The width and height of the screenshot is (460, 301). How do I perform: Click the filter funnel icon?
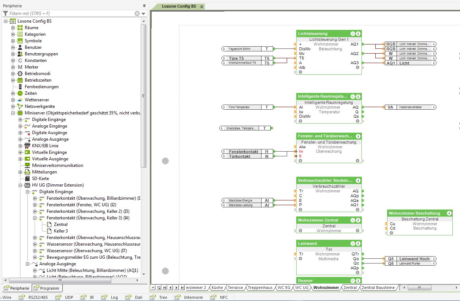(5, 13)
